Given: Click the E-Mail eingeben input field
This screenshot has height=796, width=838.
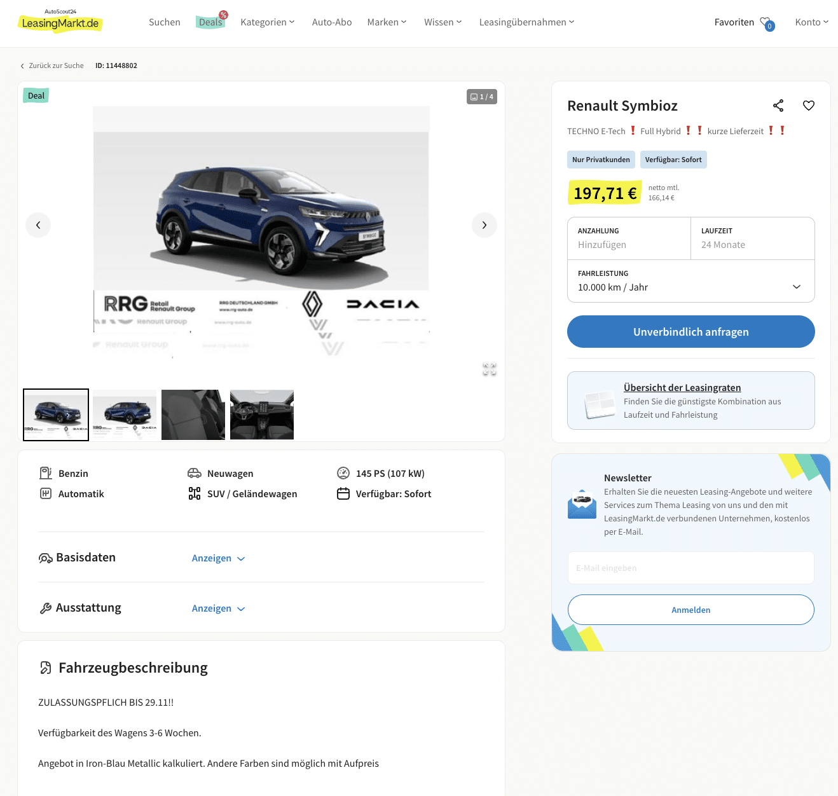Looking at the screenshot, I should pos(691,568).
